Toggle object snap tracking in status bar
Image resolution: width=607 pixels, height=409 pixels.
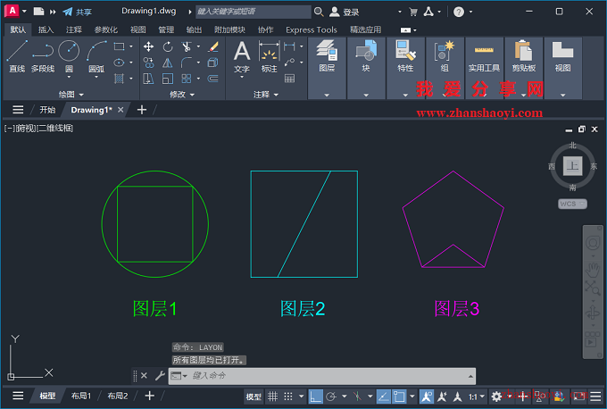pos(383,396)
